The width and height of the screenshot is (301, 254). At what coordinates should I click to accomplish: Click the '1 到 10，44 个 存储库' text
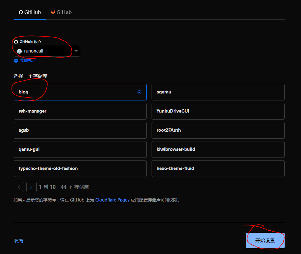(x=64, y=187)
